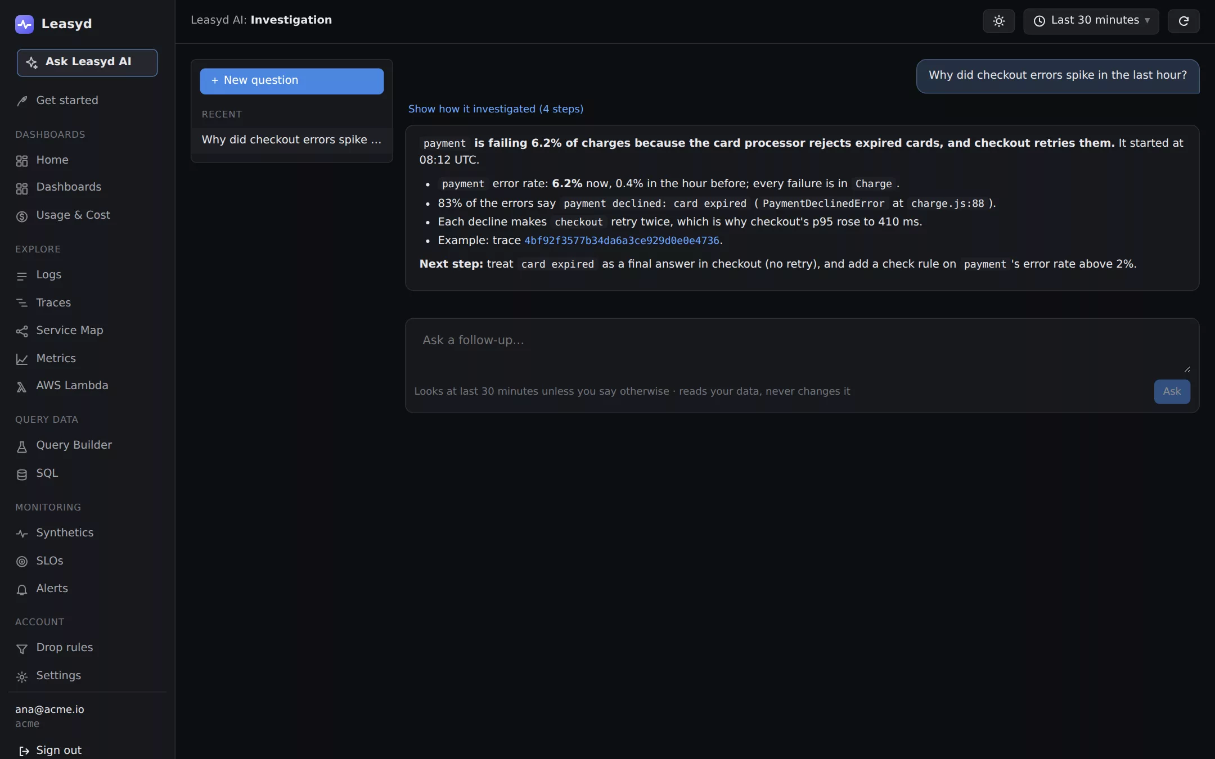
Task: Open the Settings gear icon
Action: [x=22, y=677]
